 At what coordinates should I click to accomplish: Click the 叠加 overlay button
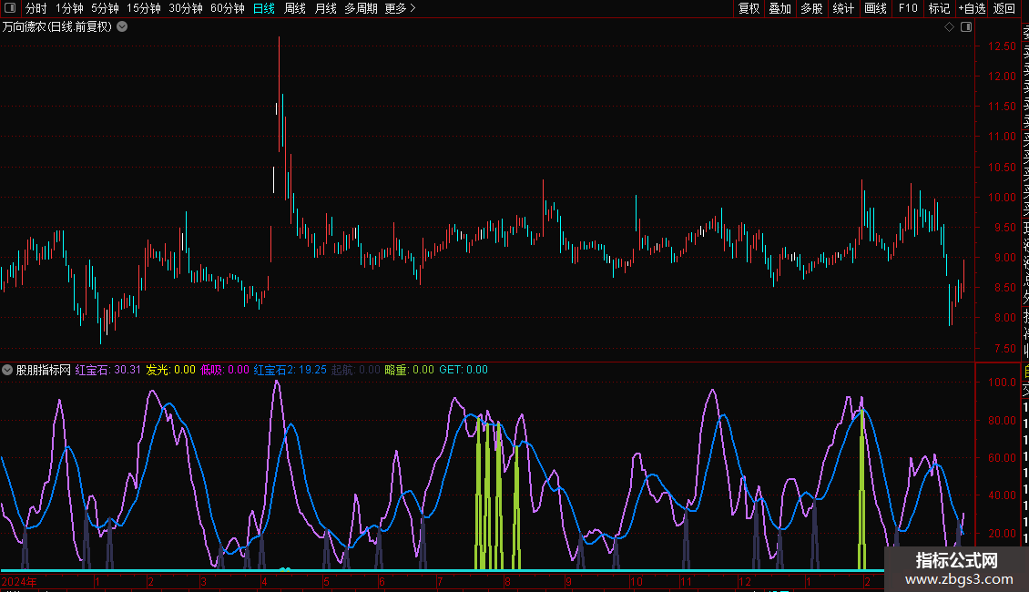pyautogui.click(x=780, y=8)
